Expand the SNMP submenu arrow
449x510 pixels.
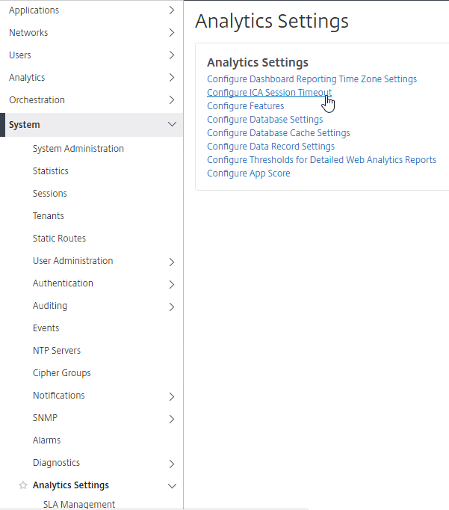click(x=172, y=419)
